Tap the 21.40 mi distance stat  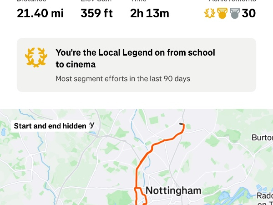click(x=40, y=13)
